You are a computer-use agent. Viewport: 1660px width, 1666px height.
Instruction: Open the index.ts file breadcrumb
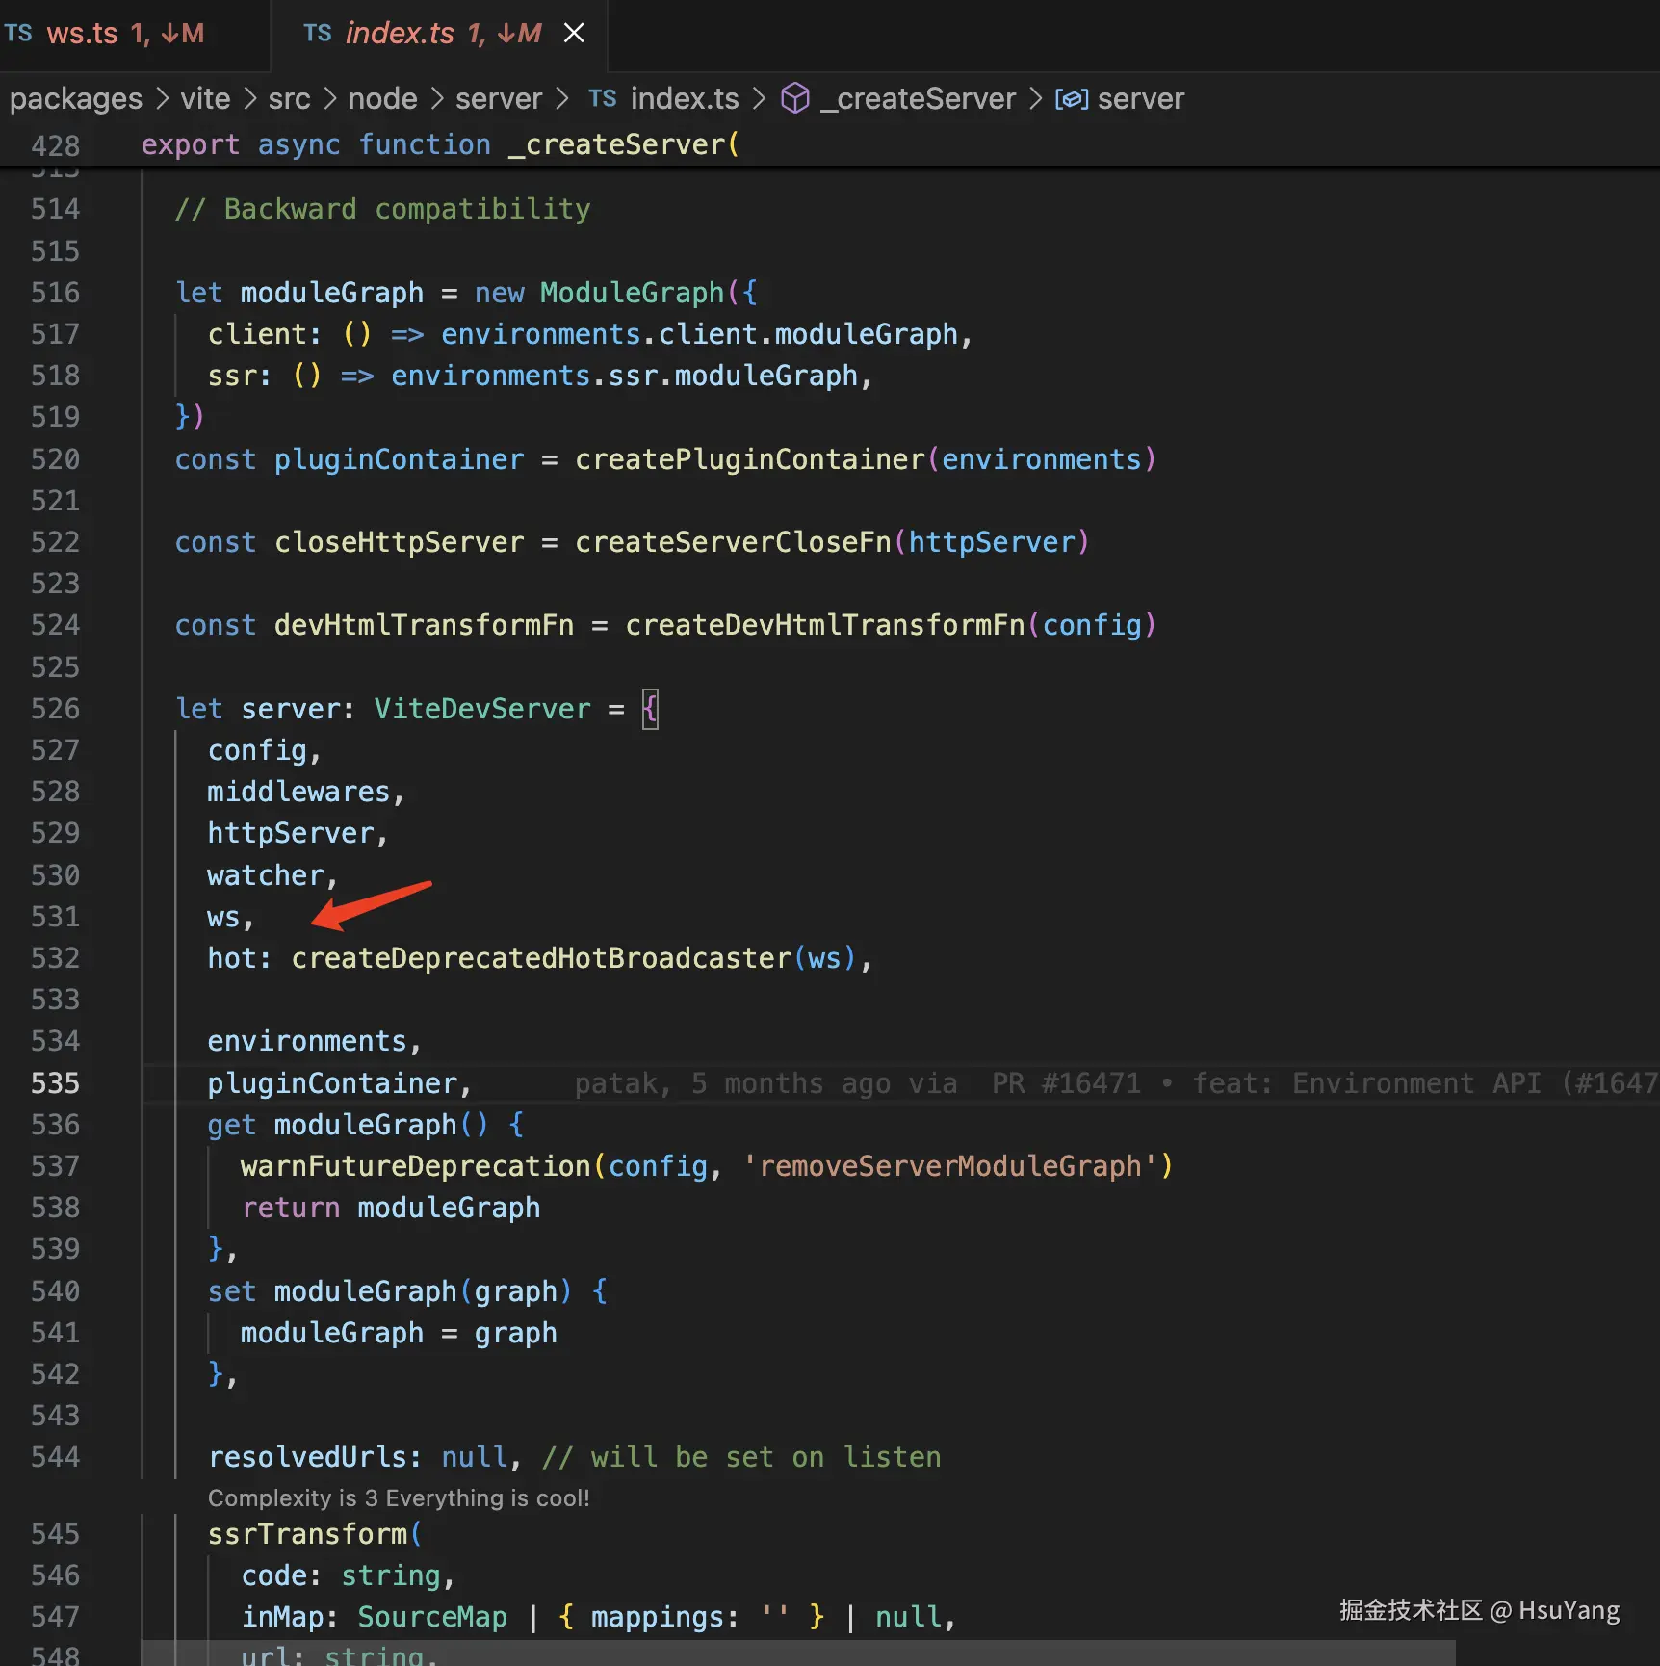685,99
